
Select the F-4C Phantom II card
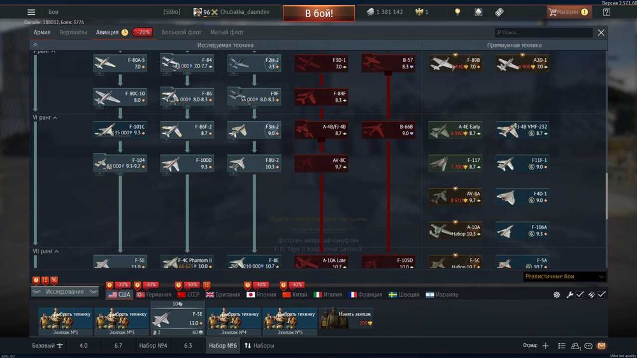click(x=187, y=262)
